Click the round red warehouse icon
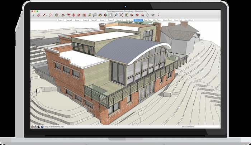This screenshot has height=145, width=251. point(132,15)
